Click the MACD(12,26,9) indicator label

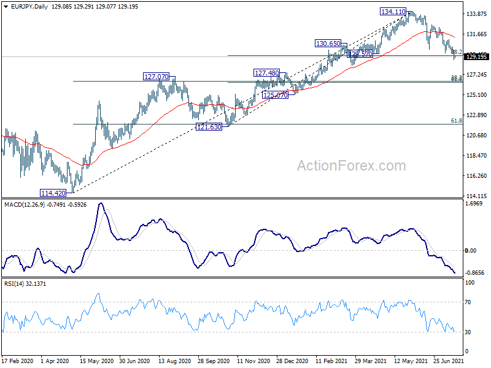pos(25,205)
